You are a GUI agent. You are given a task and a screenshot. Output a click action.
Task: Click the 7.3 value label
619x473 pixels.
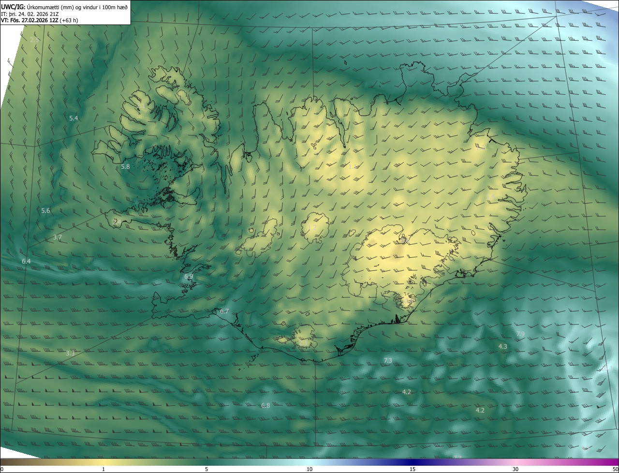click(387, 360)
